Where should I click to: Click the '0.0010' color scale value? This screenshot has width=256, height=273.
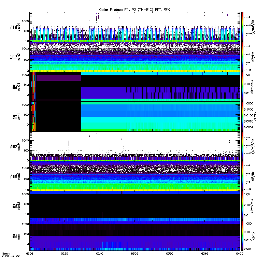coord(248,121)
